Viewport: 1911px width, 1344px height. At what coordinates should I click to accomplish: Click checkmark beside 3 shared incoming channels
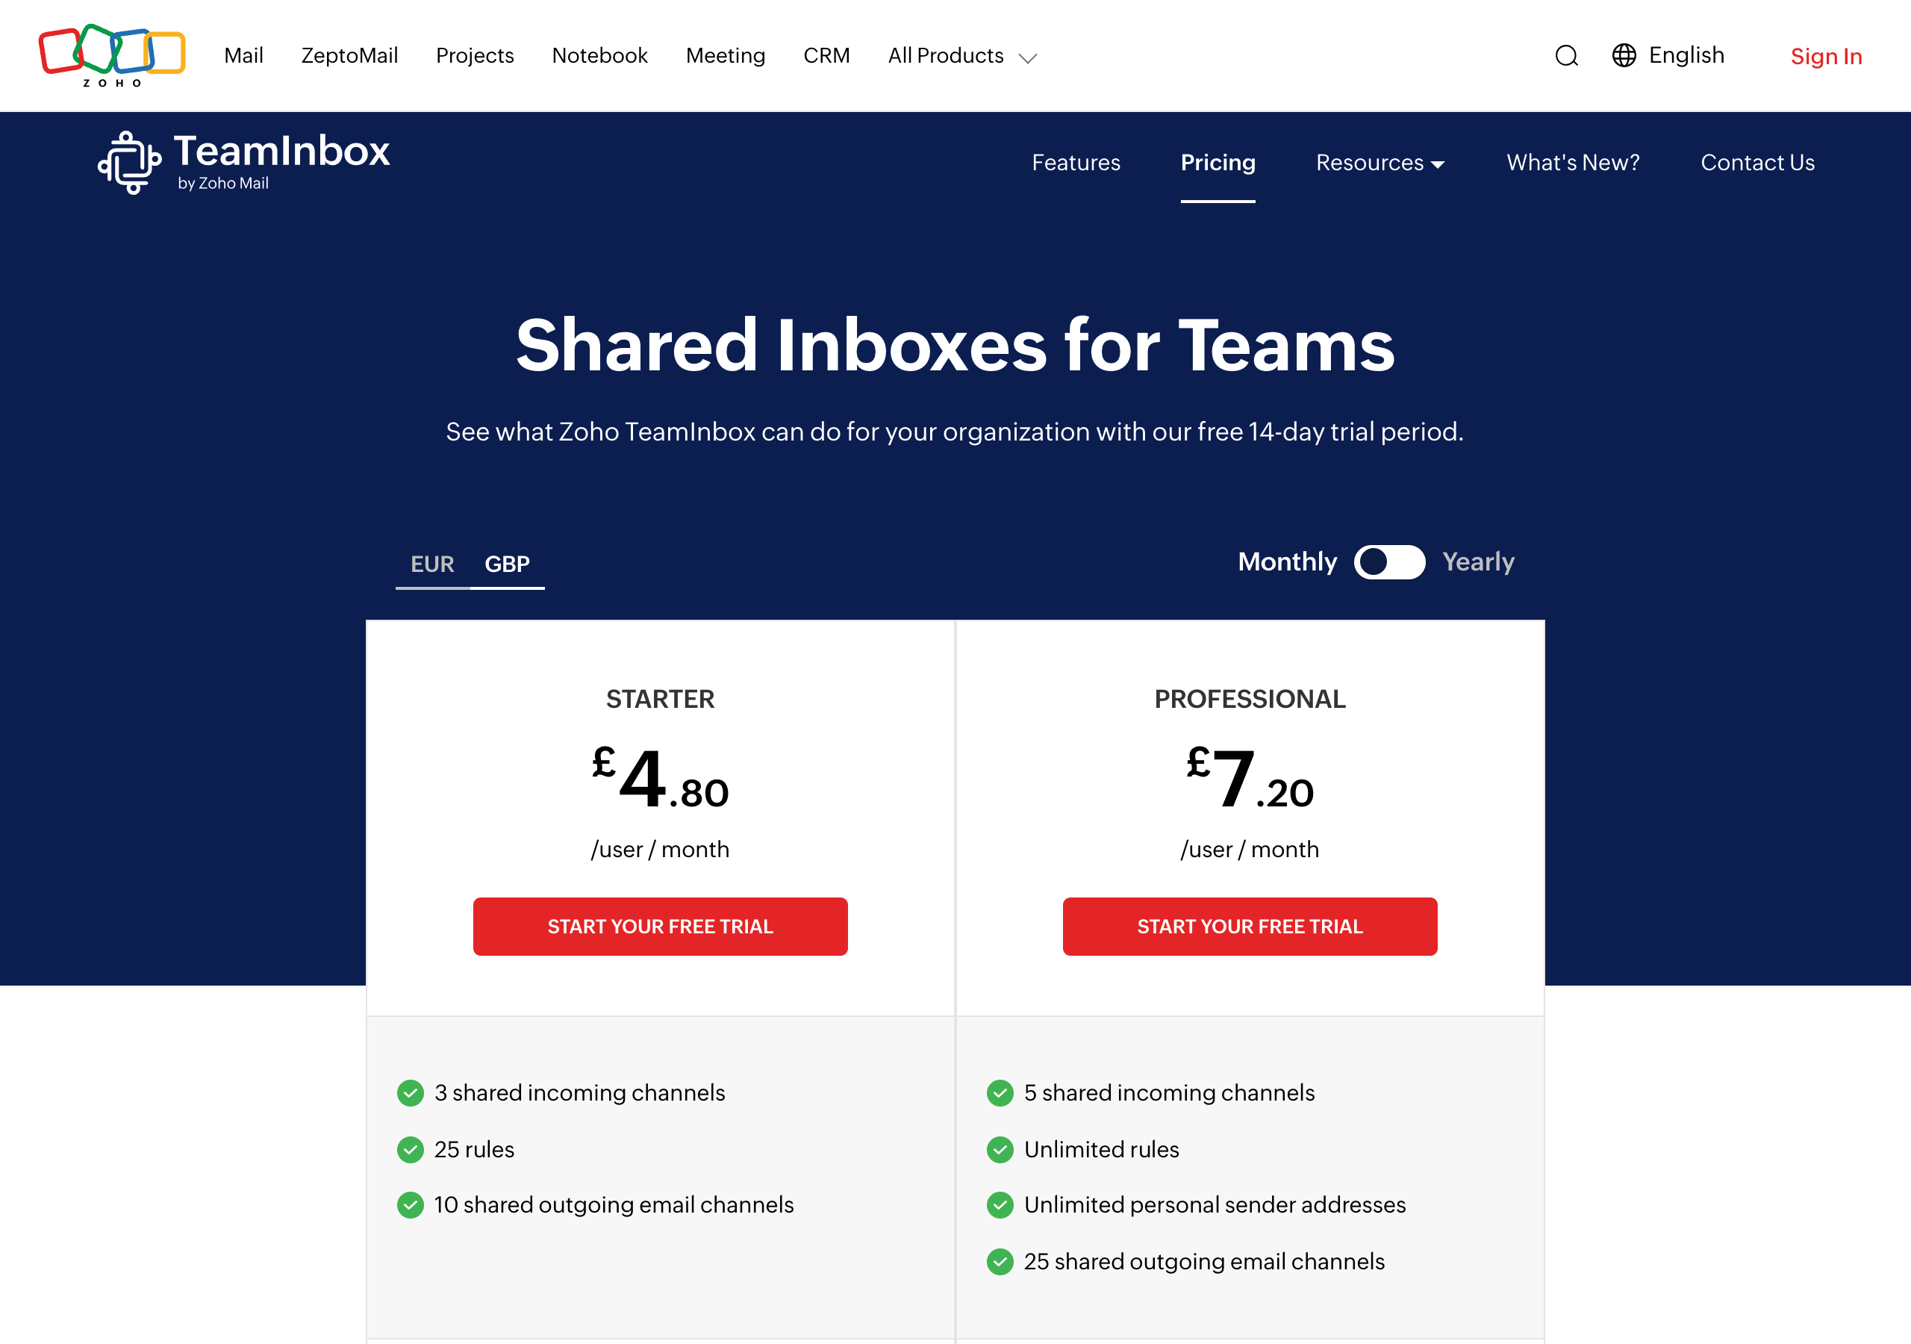(411, 1092)
